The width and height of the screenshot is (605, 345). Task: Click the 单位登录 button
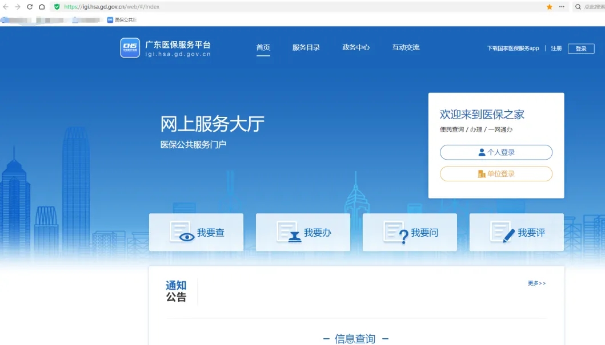click(496, 174)
